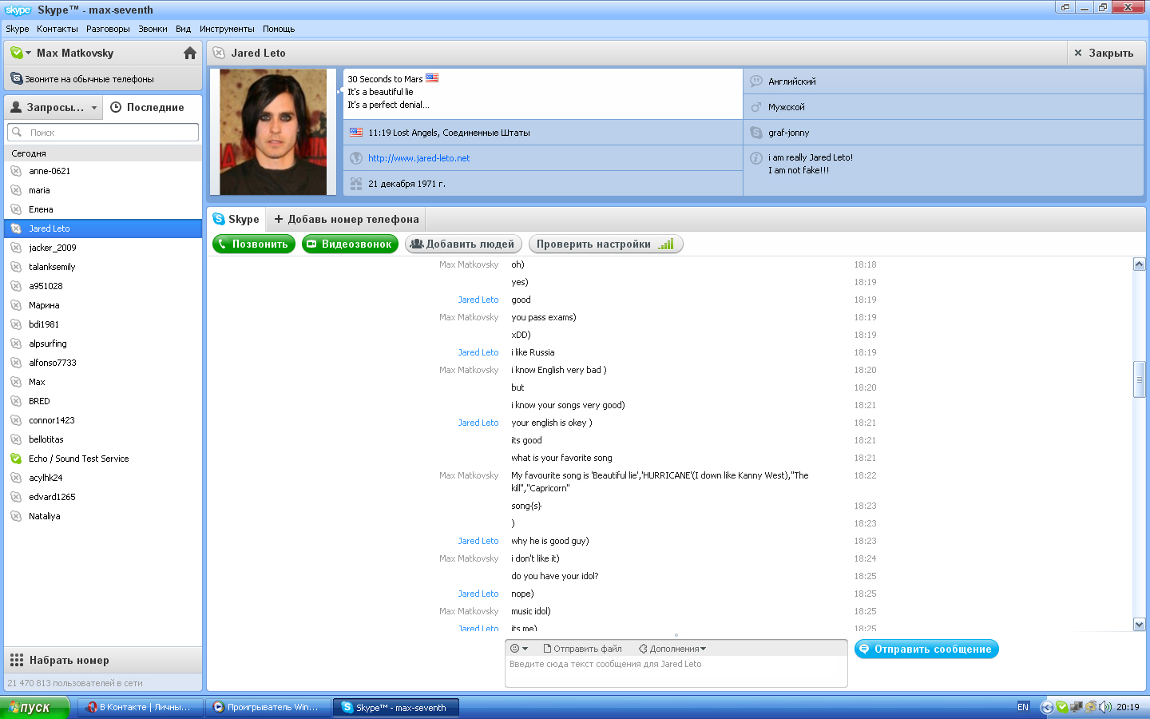Click Skype ID graf-jonny
Screen dimensions: 1150x719
[x=789, y=133]
